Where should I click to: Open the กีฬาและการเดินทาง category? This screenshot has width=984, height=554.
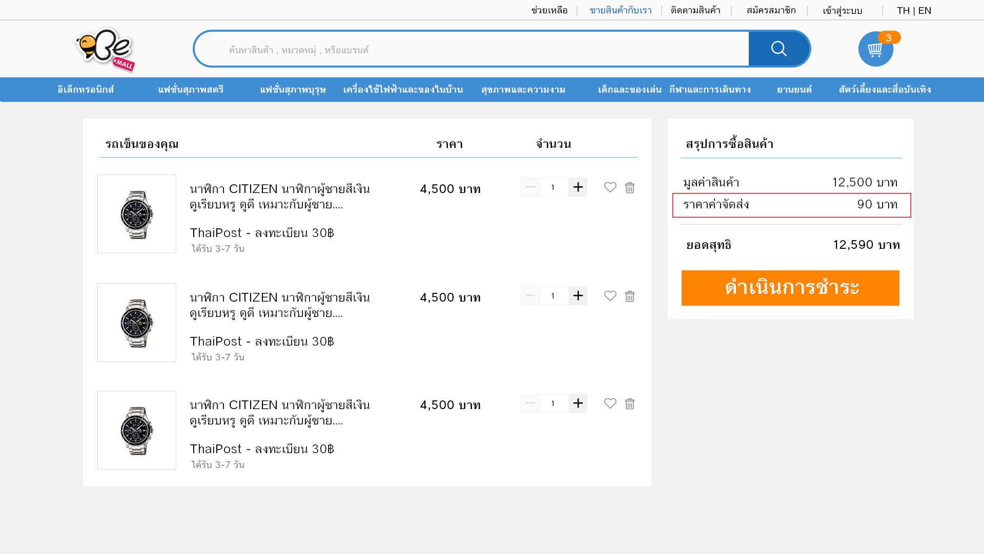click(710, 90)
